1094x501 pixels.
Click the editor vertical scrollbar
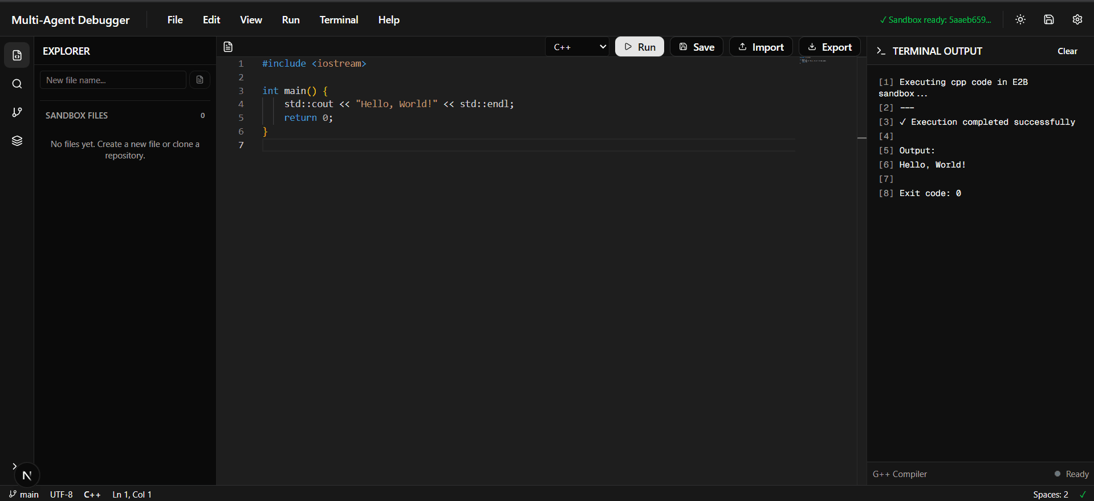[862, 271]
